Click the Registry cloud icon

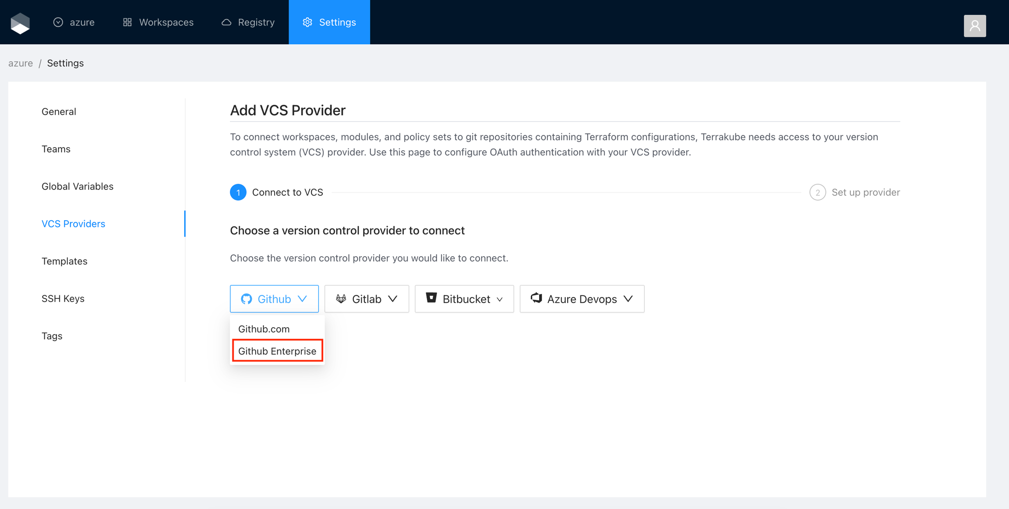pos(226,22)
